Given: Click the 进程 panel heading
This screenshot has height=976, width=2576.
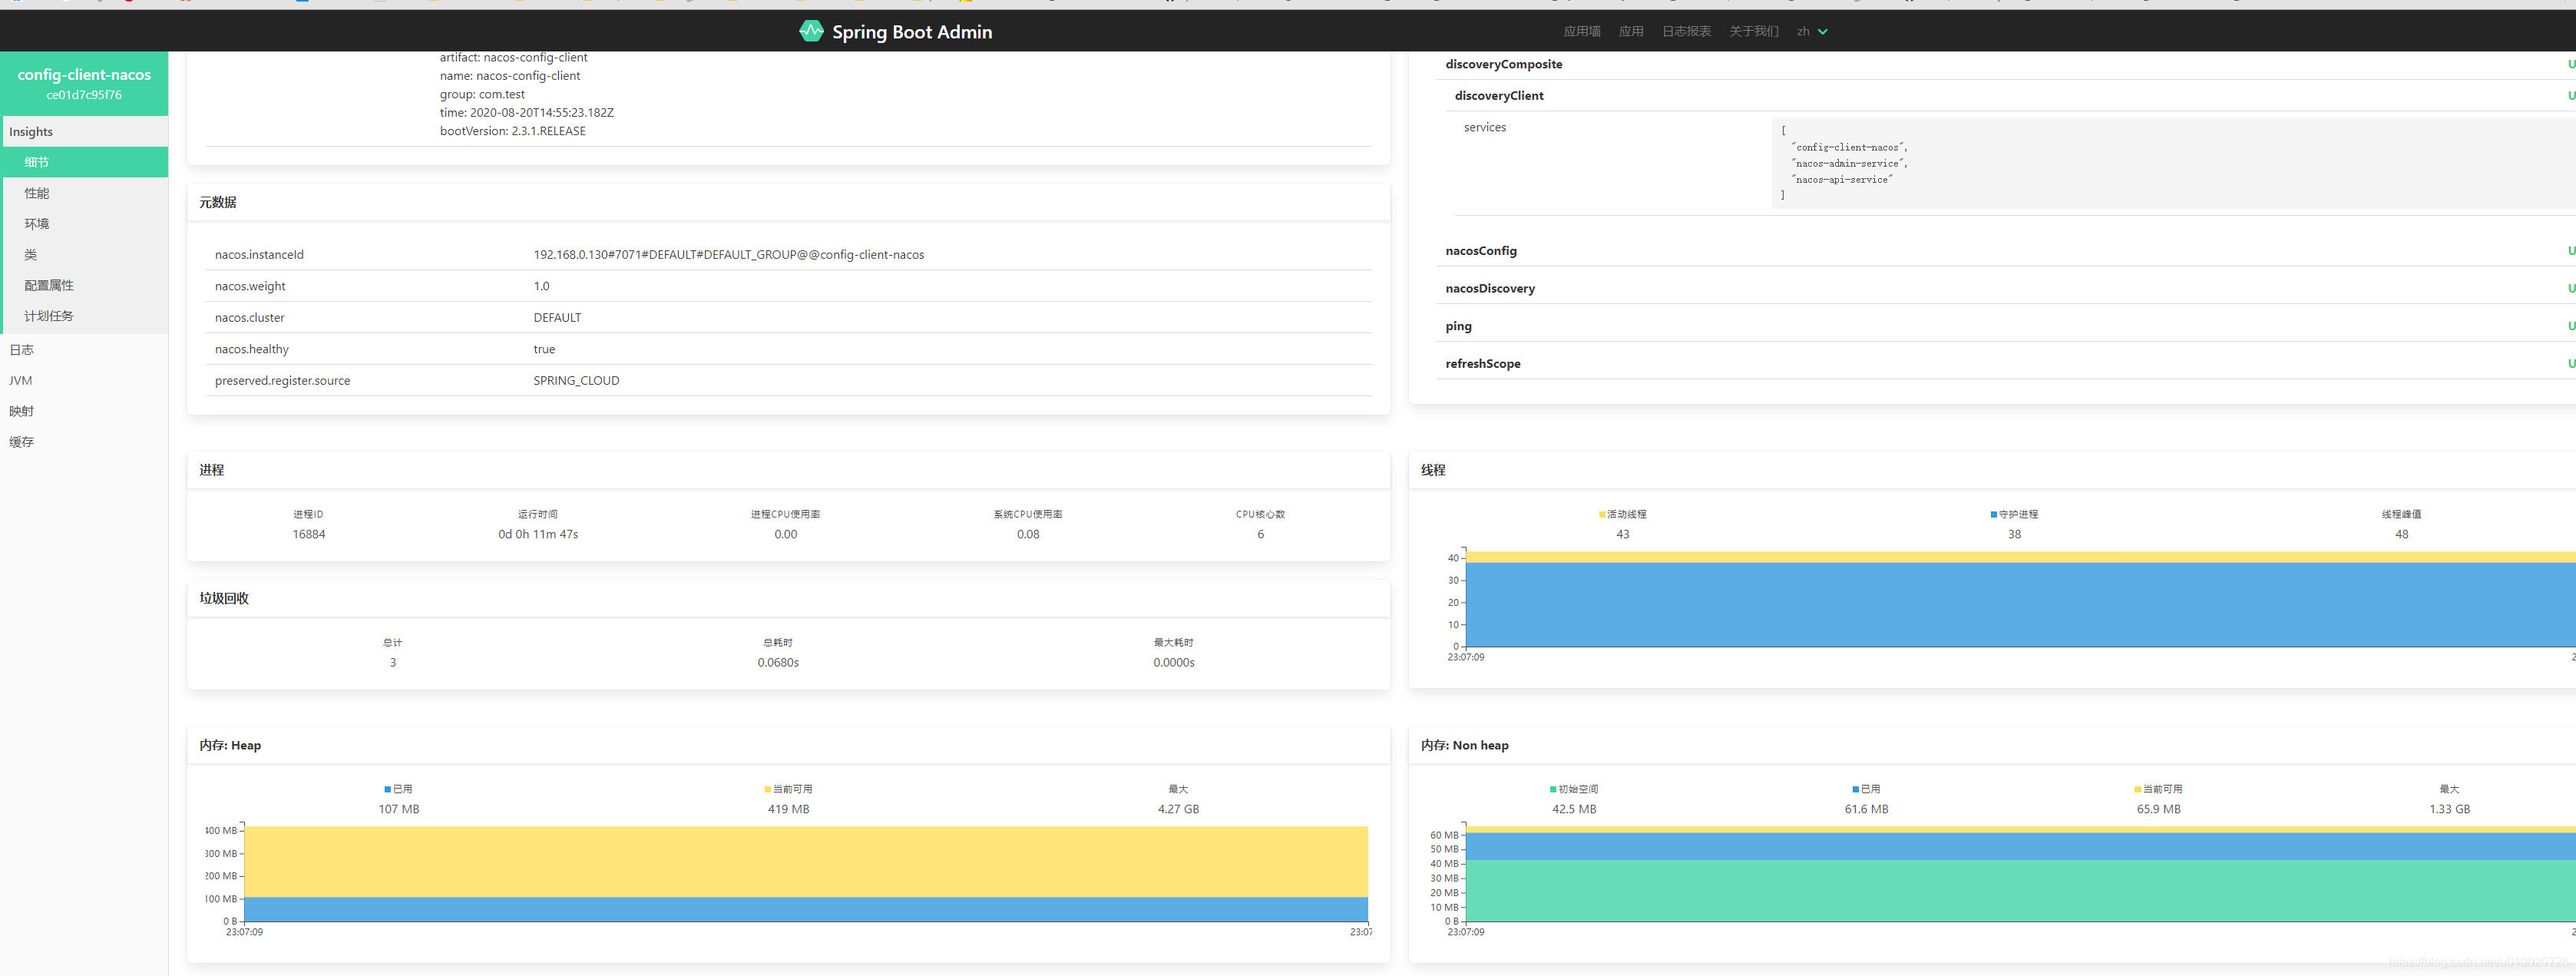Looking at the screenshot, I should (x=211, y=470).
